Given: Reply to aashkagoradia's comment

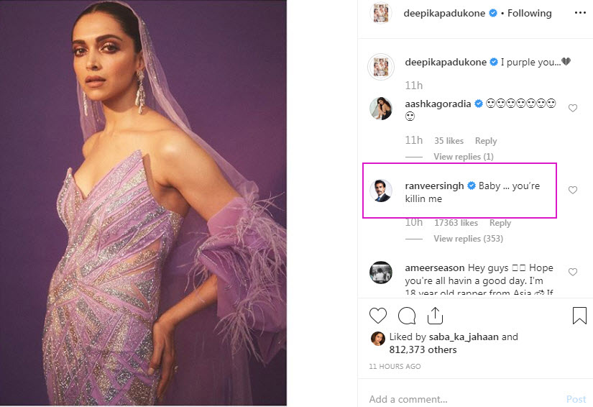Looking at the screenshot, I should pos(486,141).
